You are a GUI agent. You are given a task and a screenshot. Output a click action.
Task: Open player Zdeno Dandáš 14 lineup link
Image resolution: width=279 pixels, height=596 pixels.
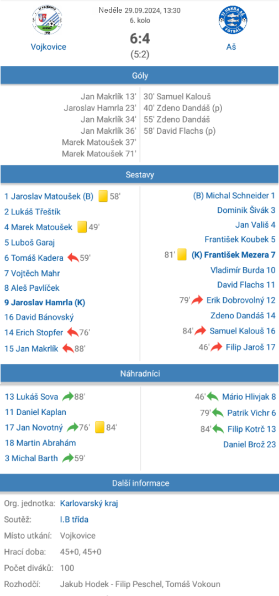(243, 316)
